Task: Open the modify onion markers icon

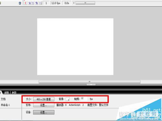Action: pos(40,3)
